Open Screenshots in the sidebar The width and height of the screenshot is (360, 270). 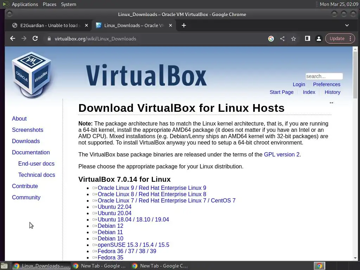point(27,130)
